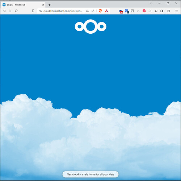Click the address bar URL field
The width and height of the screenshot is (181, 181).
(63, 11)
